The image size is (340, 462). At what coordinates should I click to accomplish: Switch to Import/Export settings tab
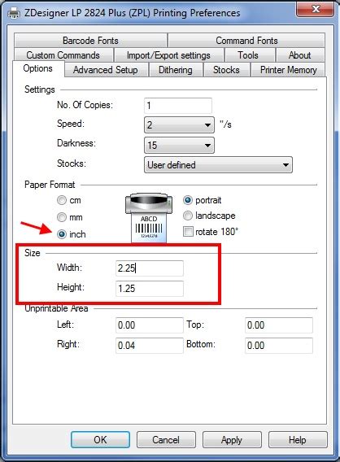click(x=168, y=55)
